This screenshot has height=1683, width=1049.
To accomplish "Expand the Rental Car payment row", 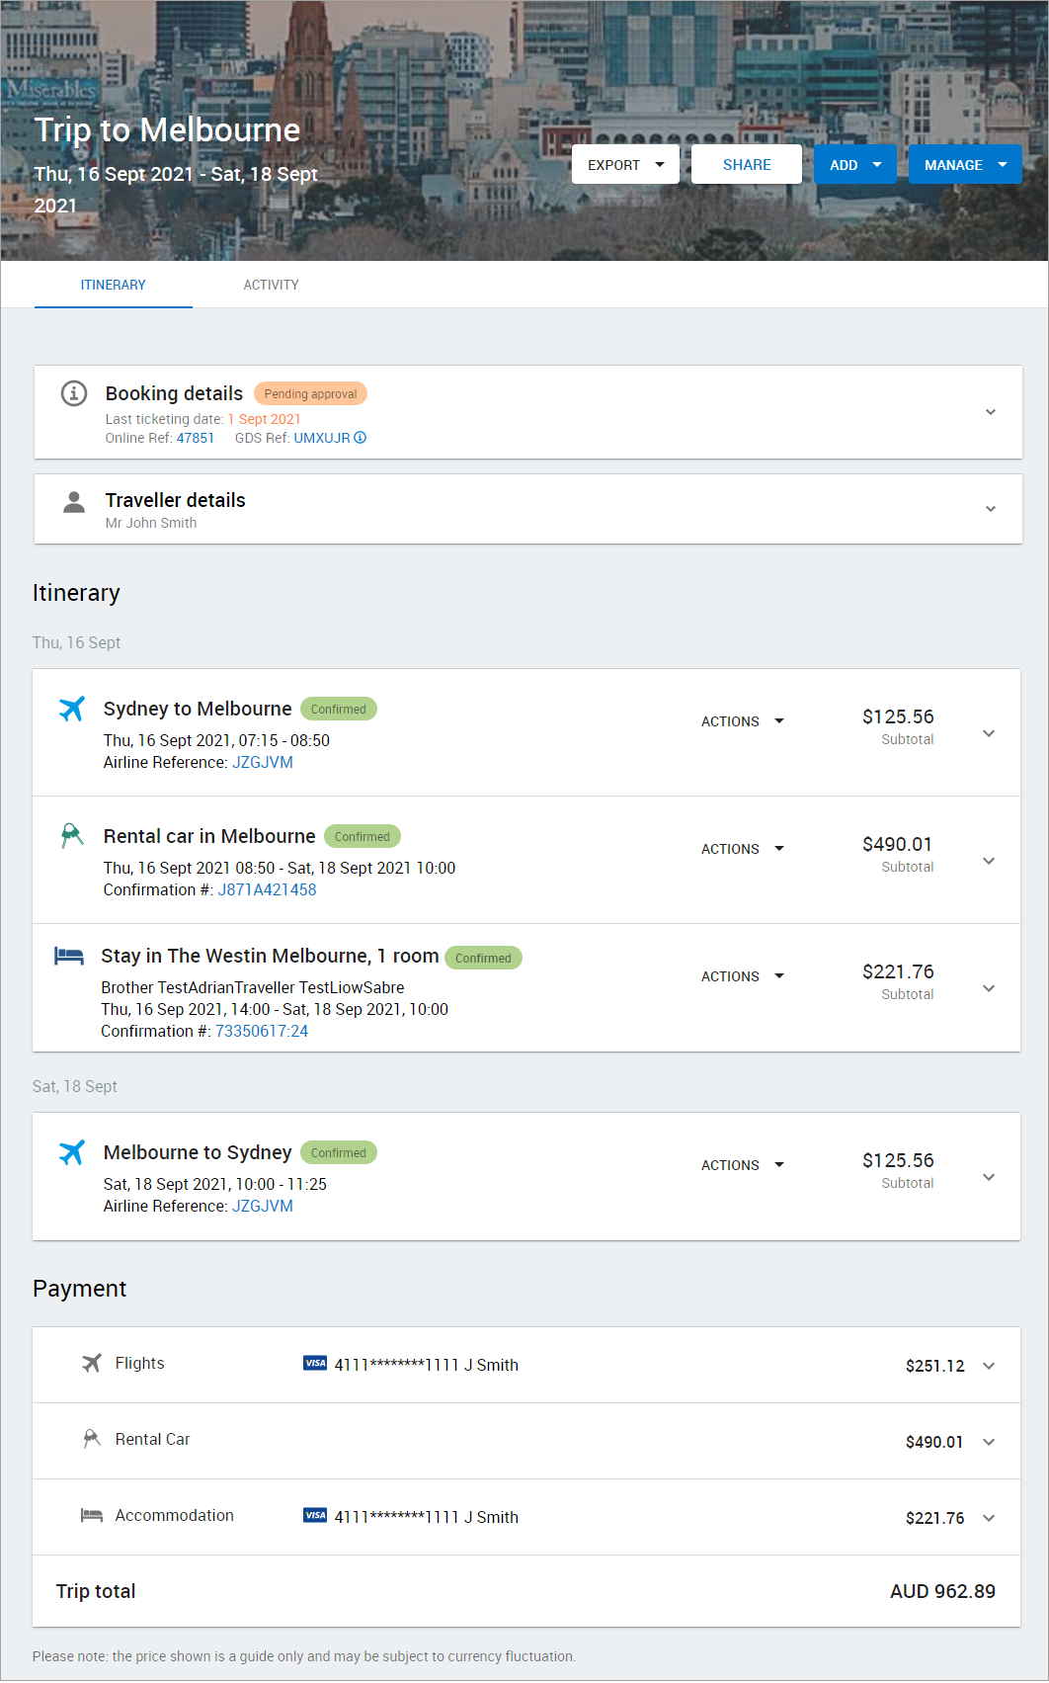I will point(989,1442).
